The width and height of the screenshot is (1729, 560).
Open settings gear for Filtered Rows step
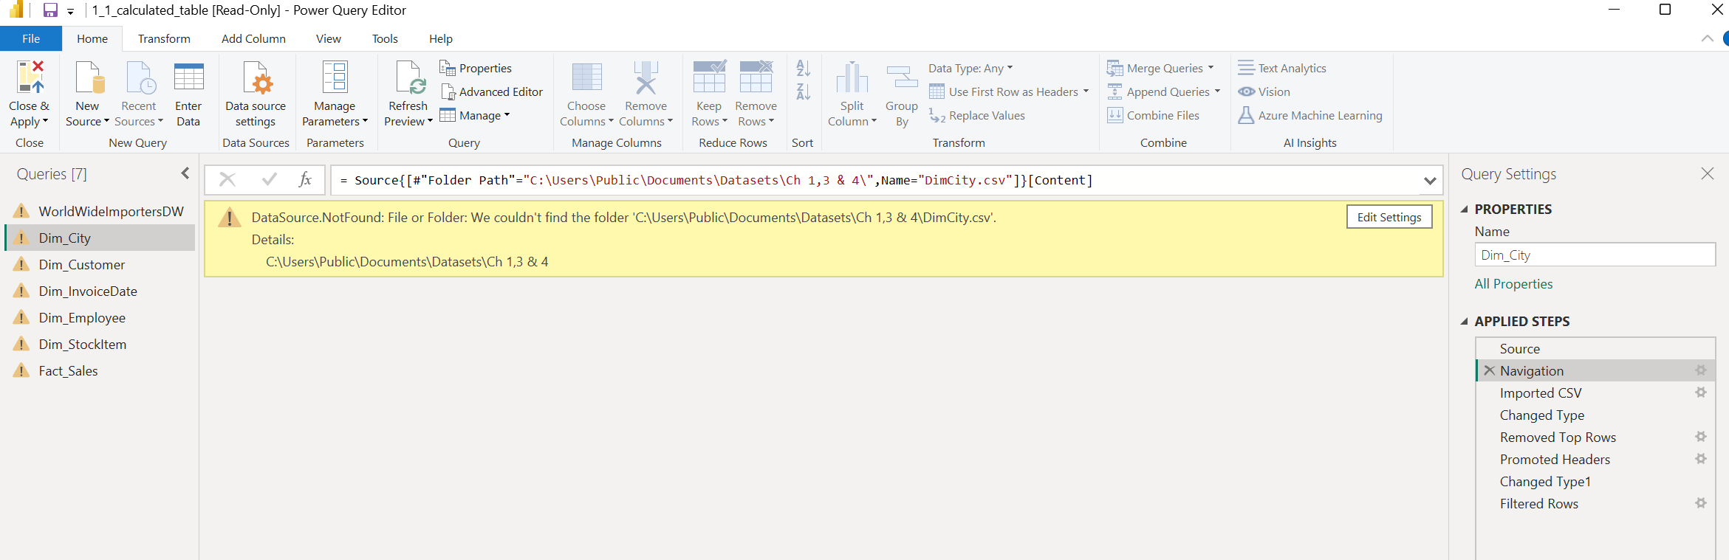click(1700, 503)
